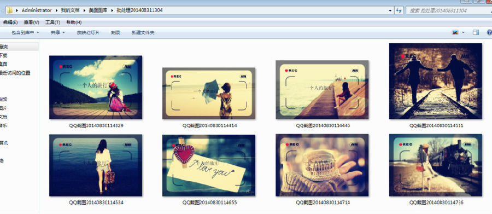This screenshot has width=492, height=214.
Task: Select thumbnail QQ截图20140830114534
Action: coord(96,165)
